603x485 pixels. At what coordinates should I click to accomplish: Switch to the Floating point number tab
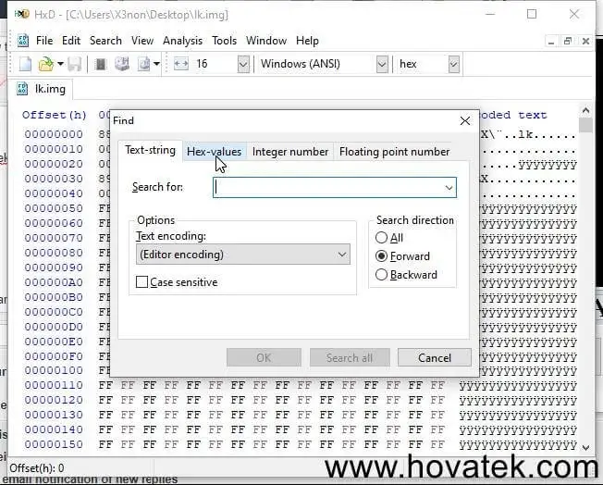click(394, 152)
